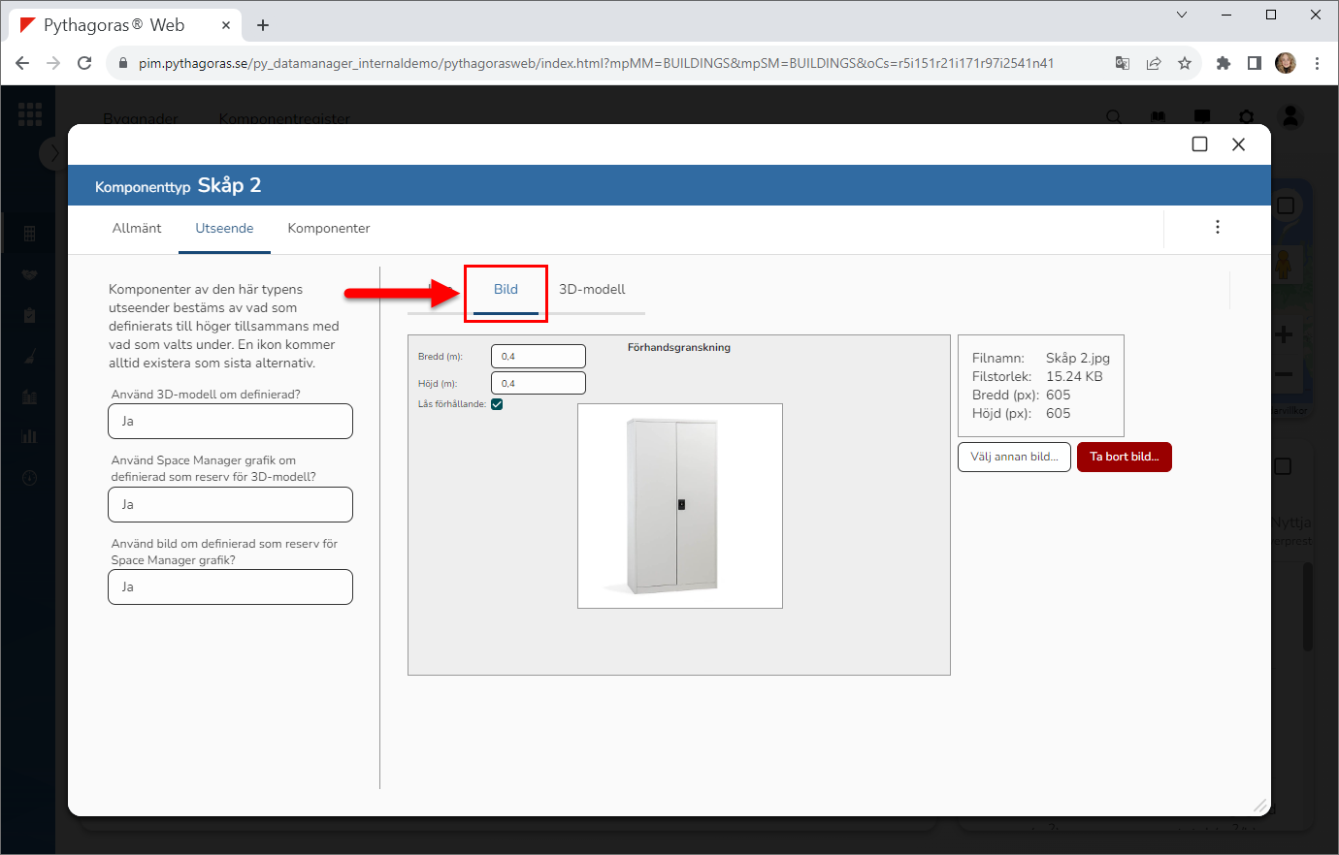Reload the page in the browser
1339x855 pixels.
(x=84, y=63)
